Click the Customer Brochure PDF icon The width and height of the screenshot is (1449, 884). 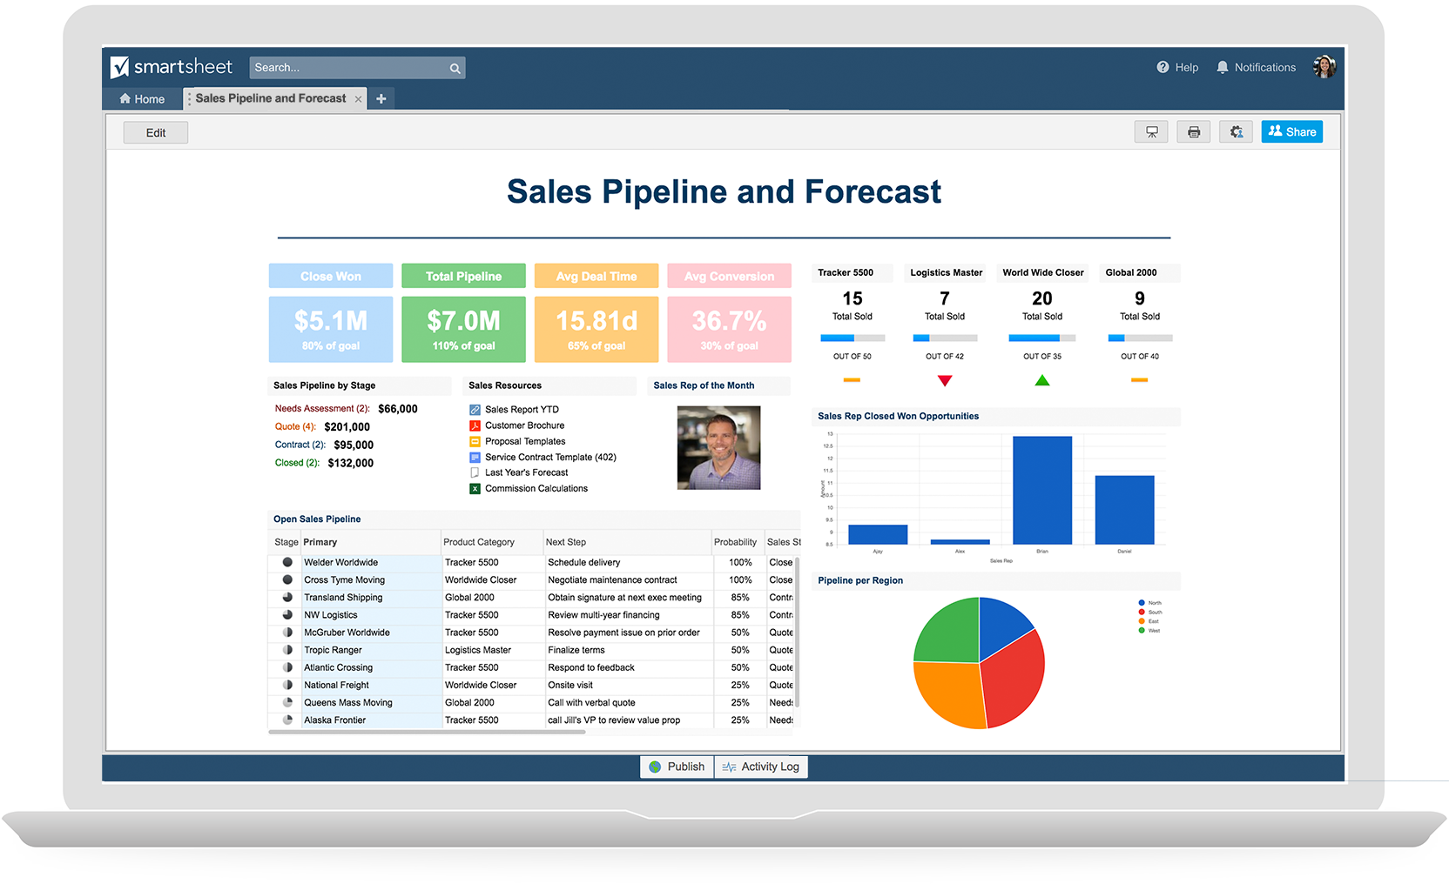point(475,425)
